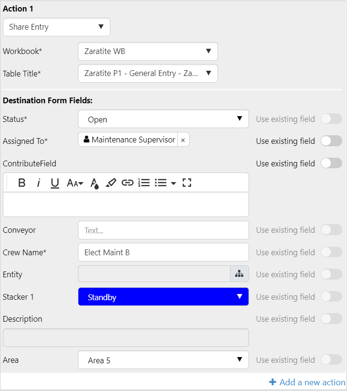The image size is (347, 391).
Task: Pick the highlight marker tool
Action: tap(111, 183)
